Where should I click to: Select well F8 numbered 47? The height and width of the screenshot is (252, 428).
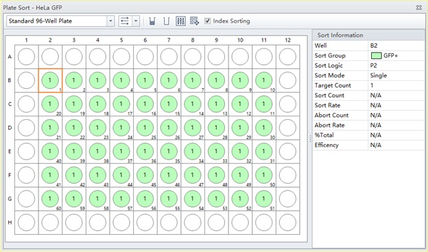[193, 175]
